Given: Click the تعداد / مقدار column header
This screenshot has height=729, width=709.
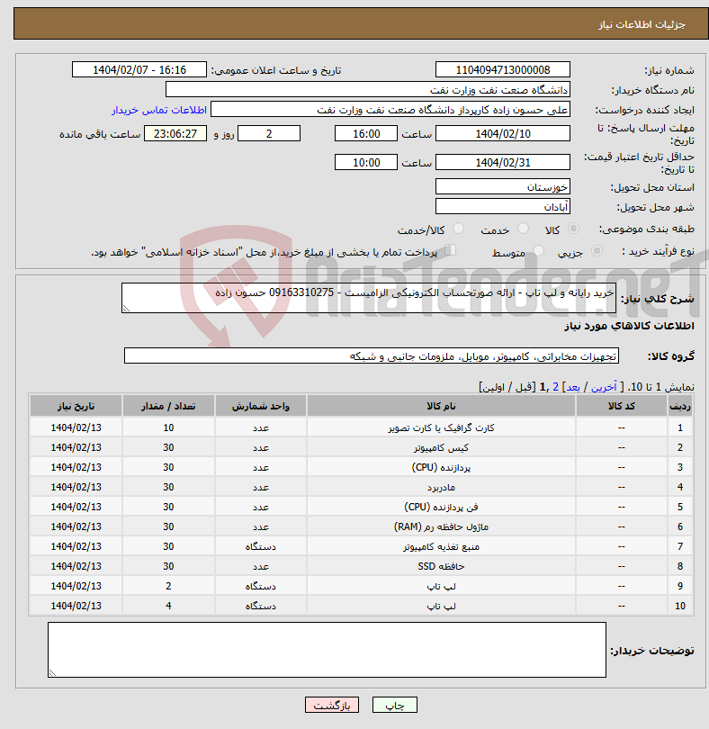Looking at the screenshot, I should coord(168,406).
